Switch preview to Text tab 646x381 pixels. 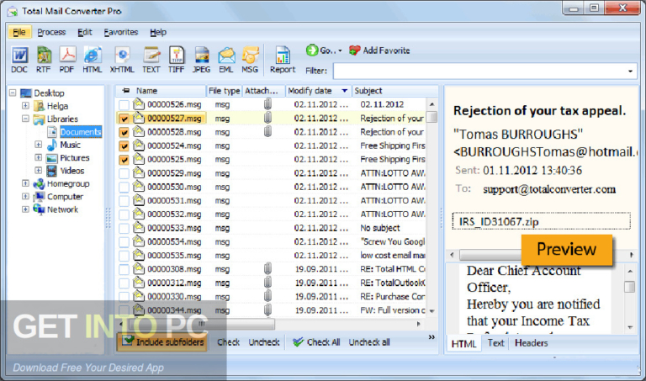495,342
